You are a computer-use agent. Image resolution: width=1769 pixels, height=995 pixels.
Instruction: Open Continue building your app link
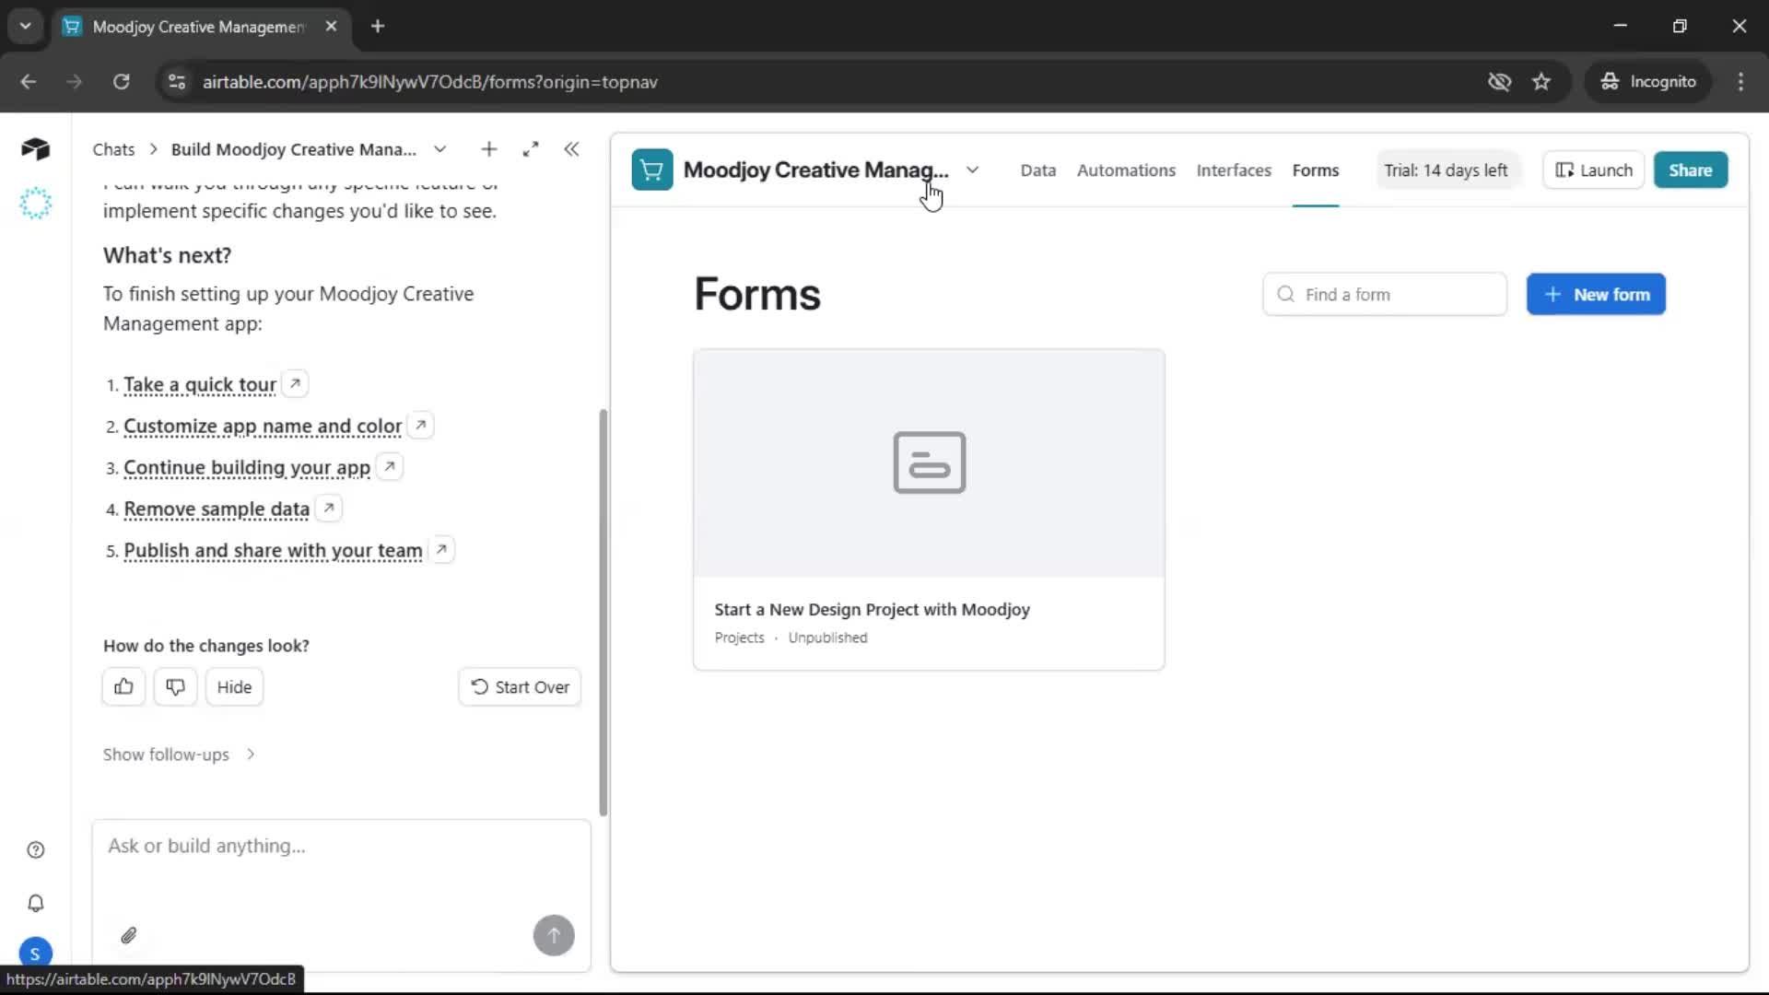coord(247,467)
